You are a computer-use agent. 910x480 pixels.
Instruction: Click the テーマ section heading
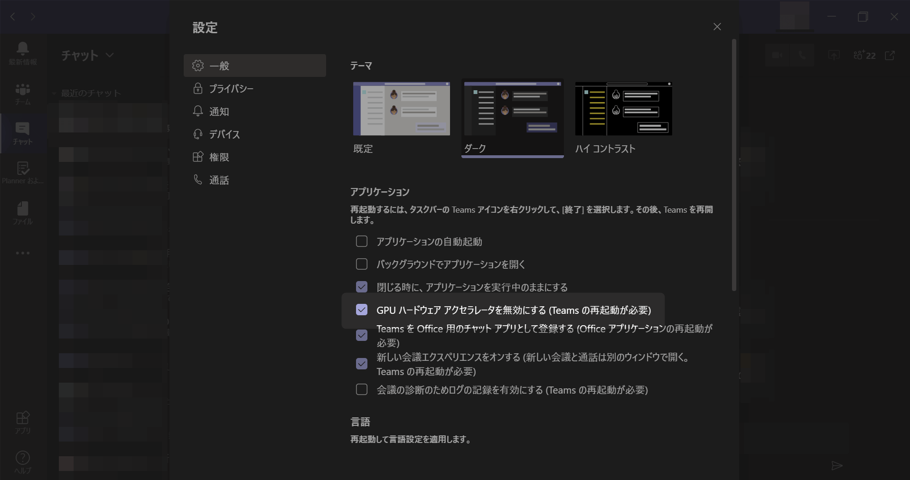point(361,66)
